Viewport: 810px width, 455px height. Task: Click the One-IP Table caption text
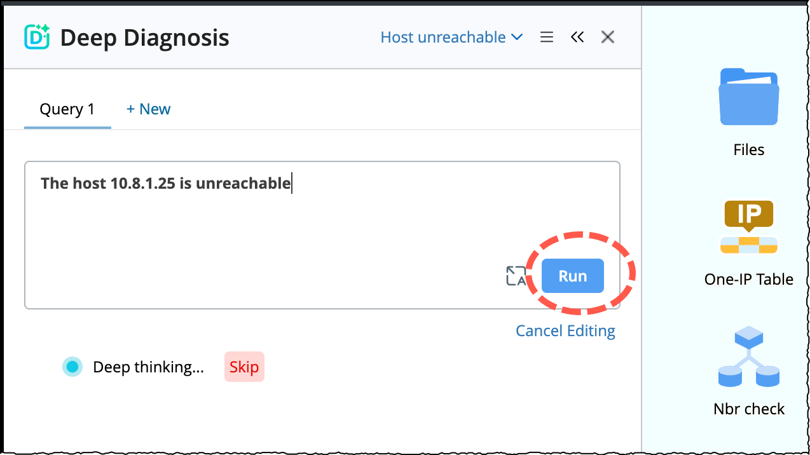click(x=749, y=280)
